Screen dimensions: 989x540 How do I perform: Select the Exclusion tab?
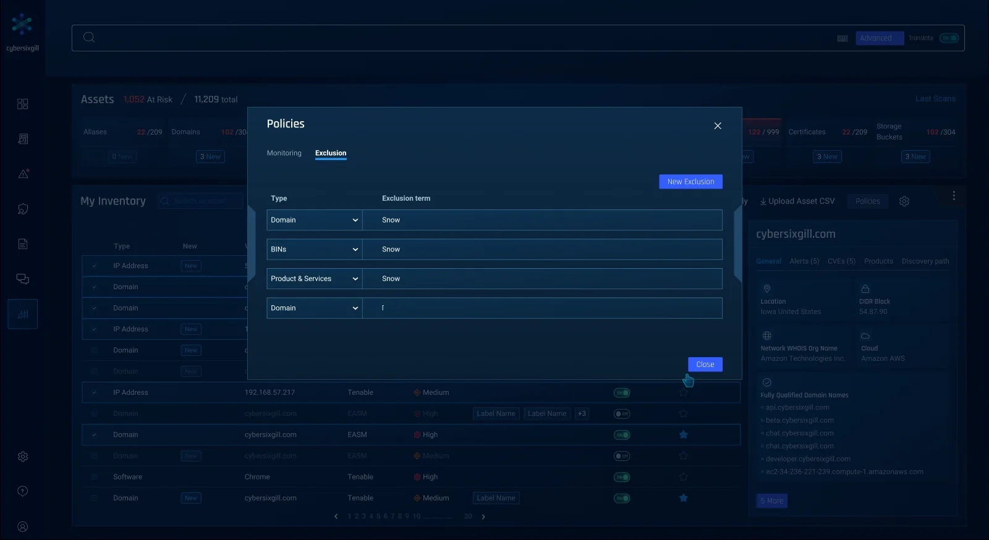(331, 153)
